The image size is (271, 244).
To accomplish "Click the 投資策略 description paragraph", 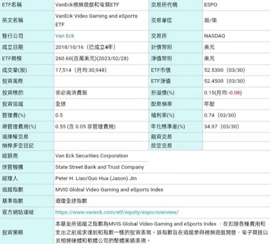I will [161, 232].
